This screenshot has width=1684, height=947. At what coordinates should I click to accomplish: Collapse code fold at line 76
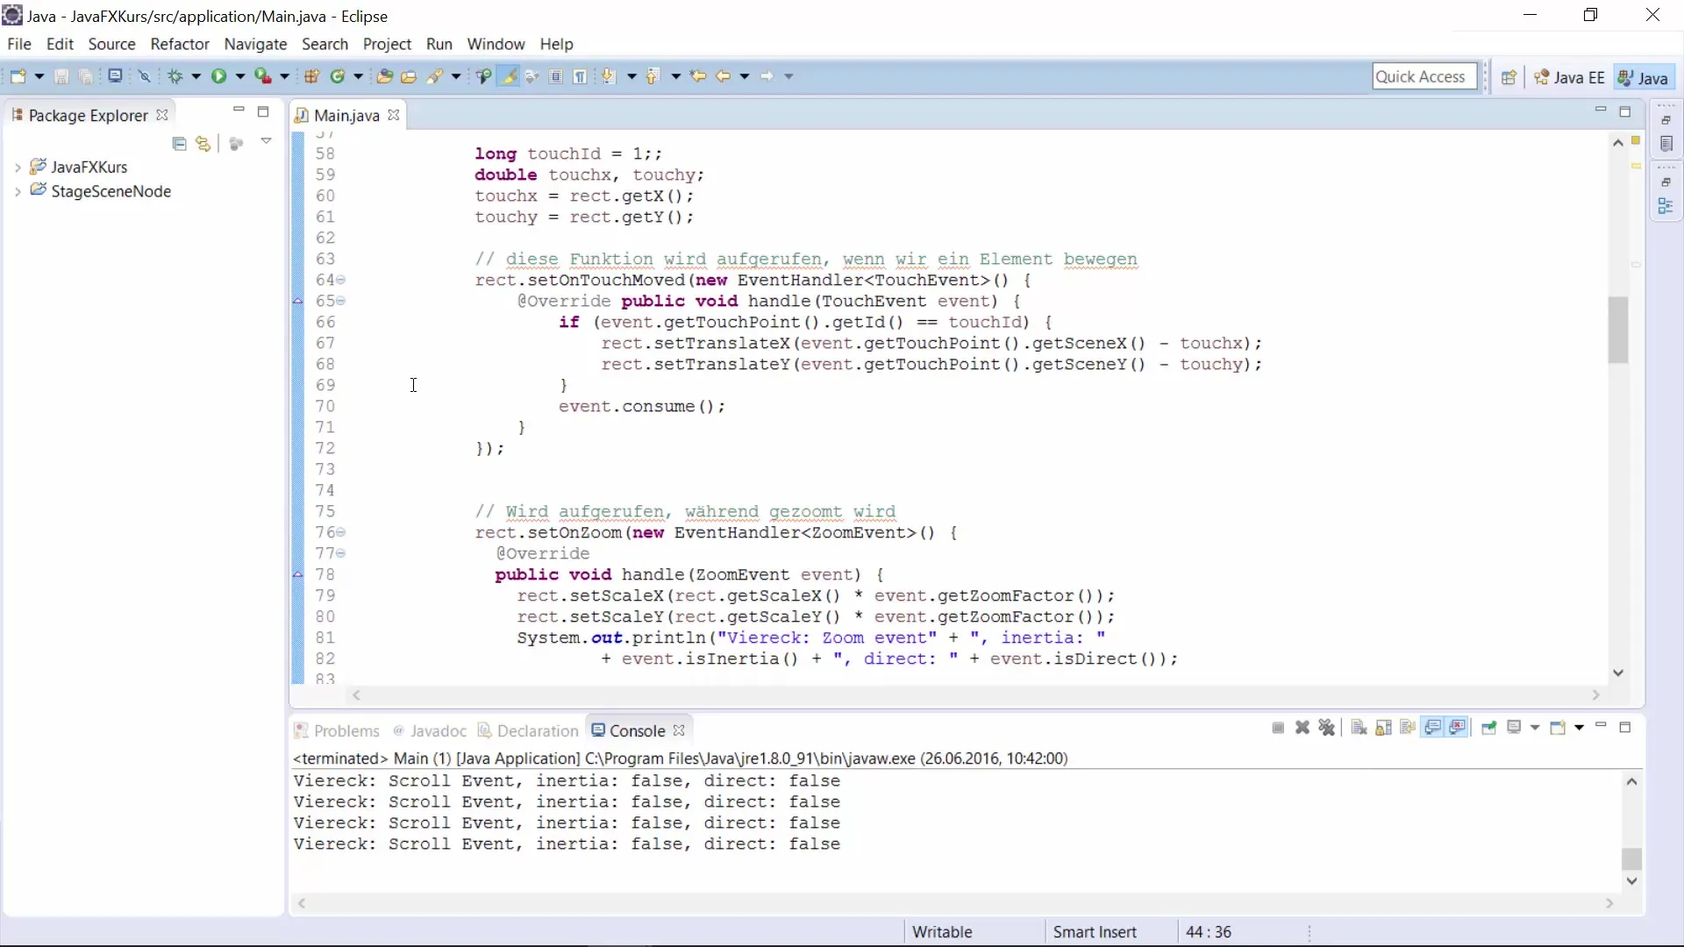(340, 532)
